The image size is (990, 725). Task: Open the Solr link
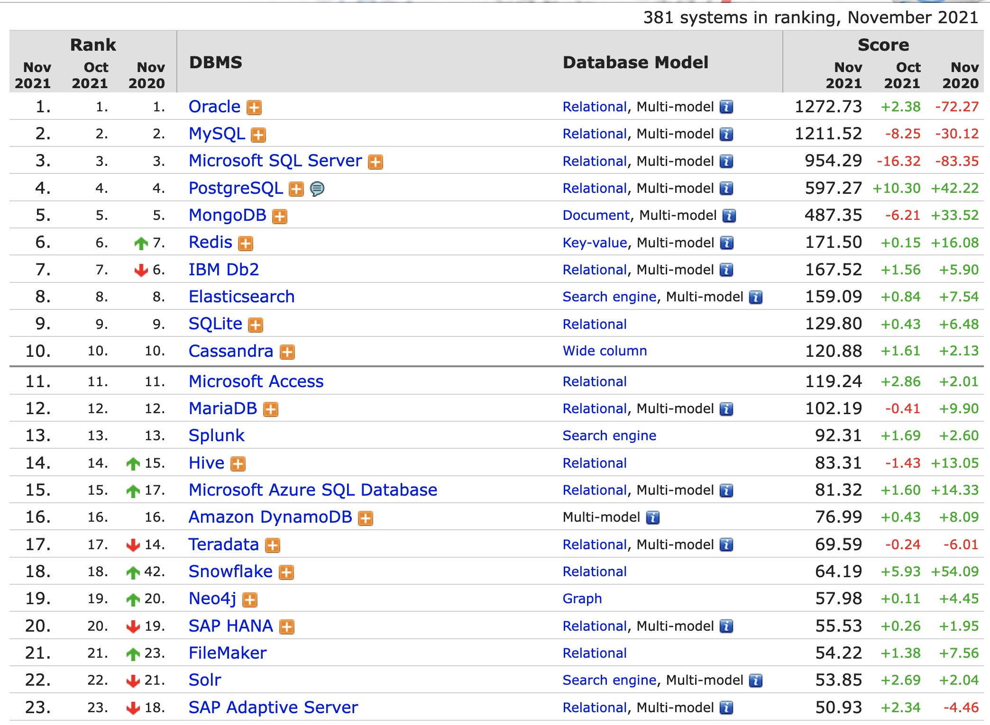point(205,680)
